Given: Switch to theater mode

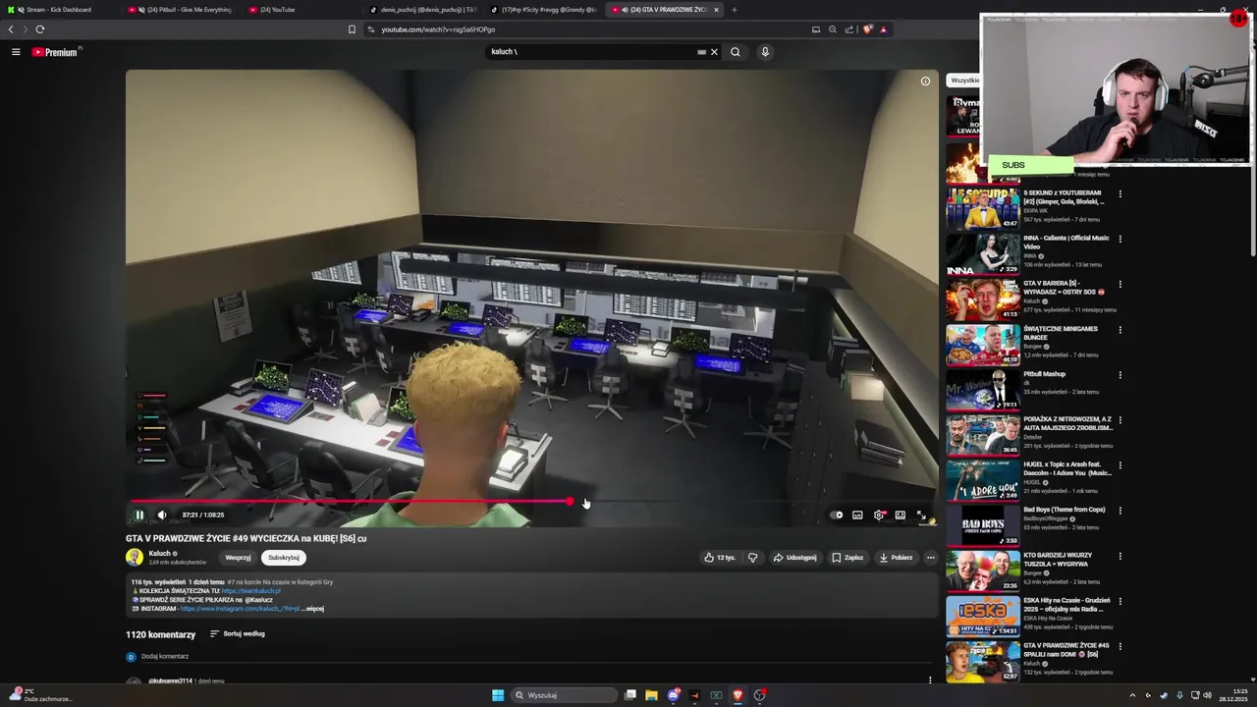Looking at the screenshot, I should click(x=900, y=515).
